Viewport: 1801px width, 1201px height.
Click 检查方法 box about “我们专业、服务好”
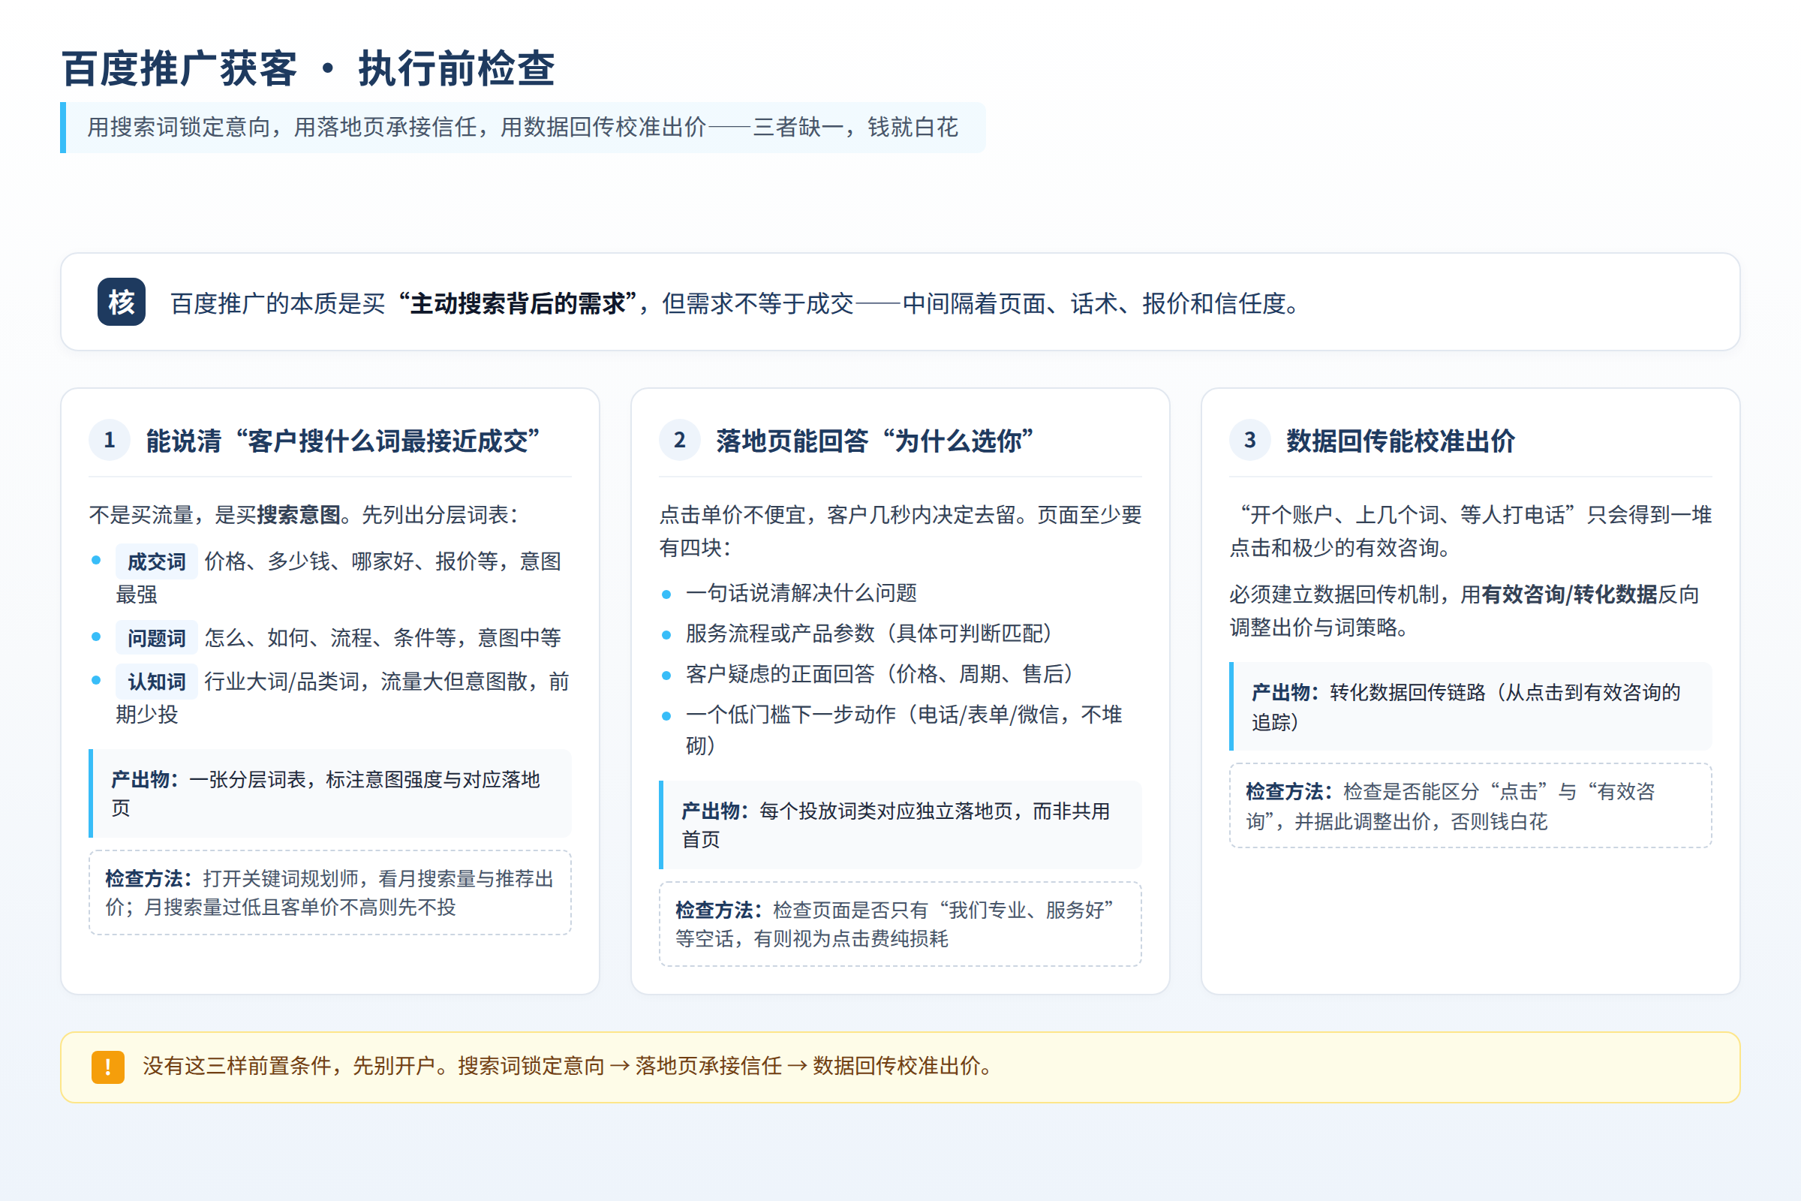click(x=900, y=924)
